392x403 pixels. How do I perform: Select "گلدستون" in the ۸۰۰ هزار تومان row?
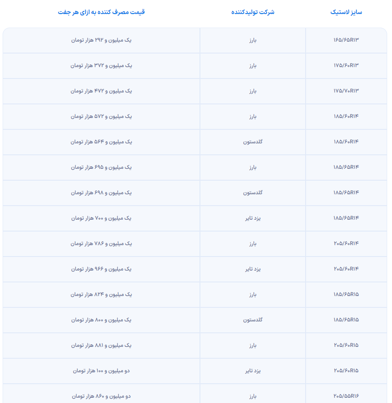pos(253,320)
